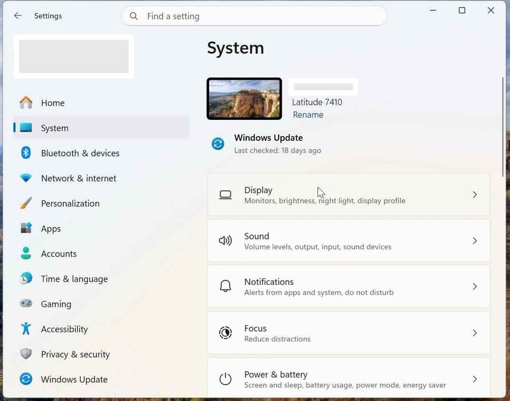Screen dimensions: 510x401
Task: Open Windows Update last checked heading
Action: tap(268, 138)
